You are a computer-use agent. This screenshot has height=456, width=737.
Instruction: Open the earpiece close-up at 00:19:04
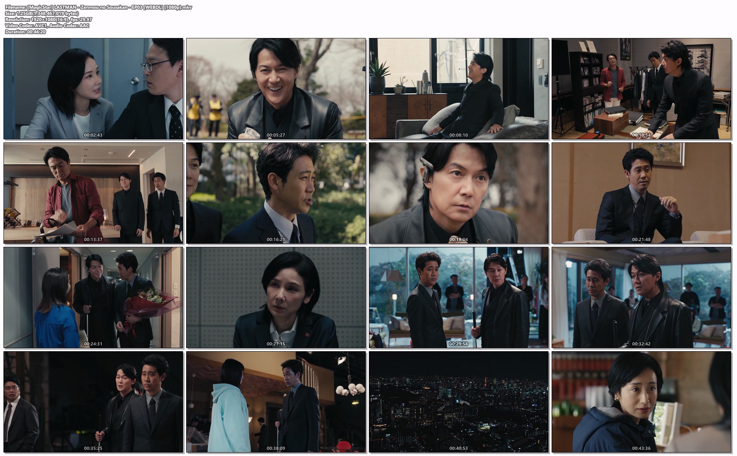459,193
